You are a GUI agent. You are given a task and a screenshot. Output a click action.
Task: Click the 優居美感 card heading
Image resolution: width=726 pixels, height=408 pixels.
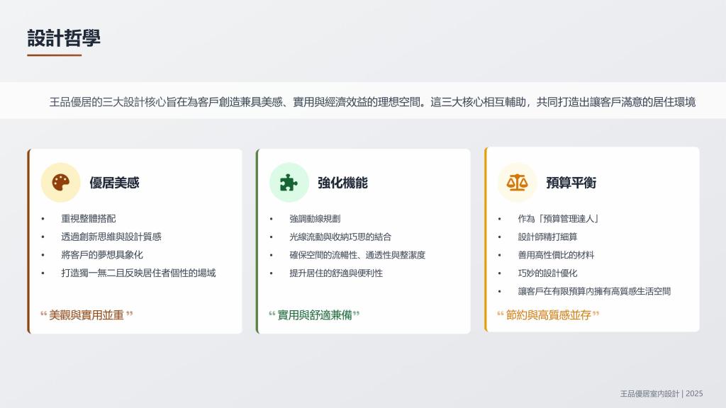point(114,183)
